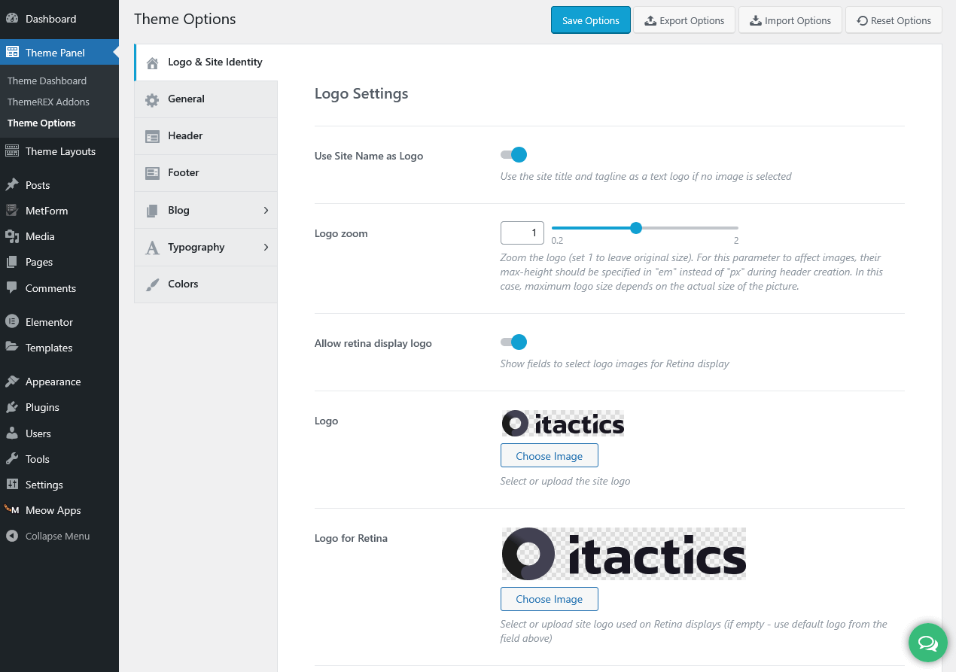Click the Pages icon in sidebar
The height and width of the screenshot is (672, 956).
pos(12,262)
